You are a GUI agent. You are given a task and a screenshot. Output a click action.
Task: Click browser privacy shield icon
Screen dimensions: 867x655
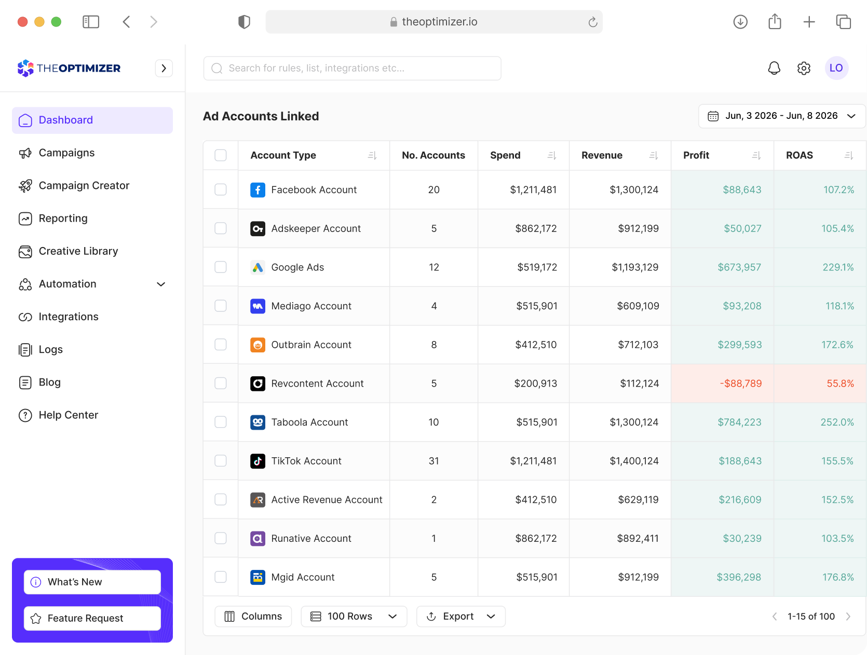coord(244,22)
